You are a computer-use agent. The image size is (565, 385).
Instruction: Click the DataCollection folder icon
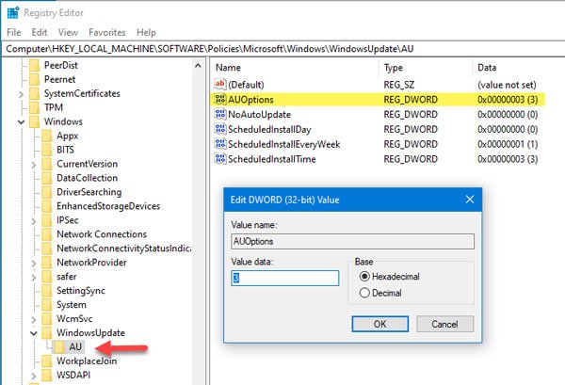coord(47,178)
